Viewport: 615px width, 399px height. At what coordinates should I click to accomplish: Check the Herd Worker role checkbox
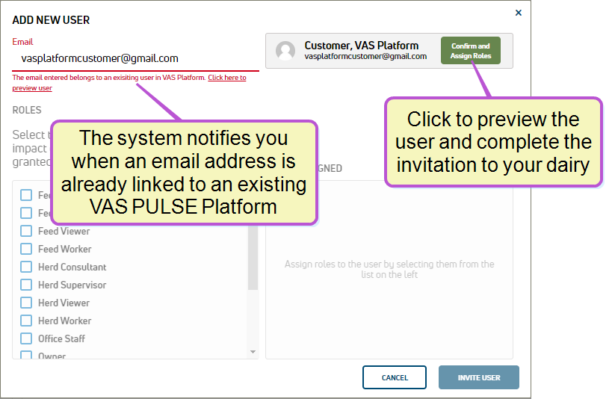pos(26,321)
